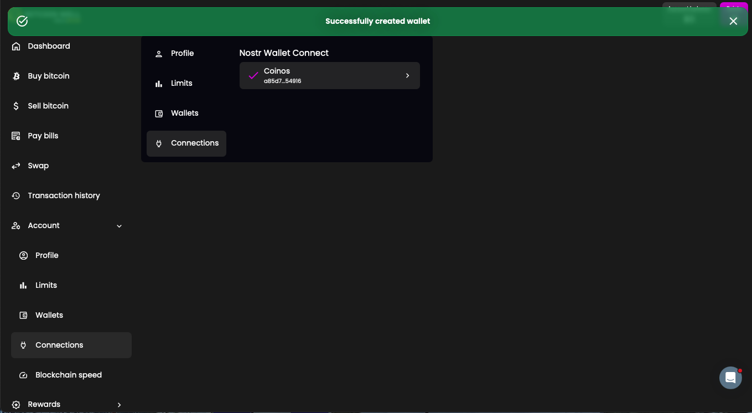Click the Sell bitcoin dollar icon

(16, 106)
